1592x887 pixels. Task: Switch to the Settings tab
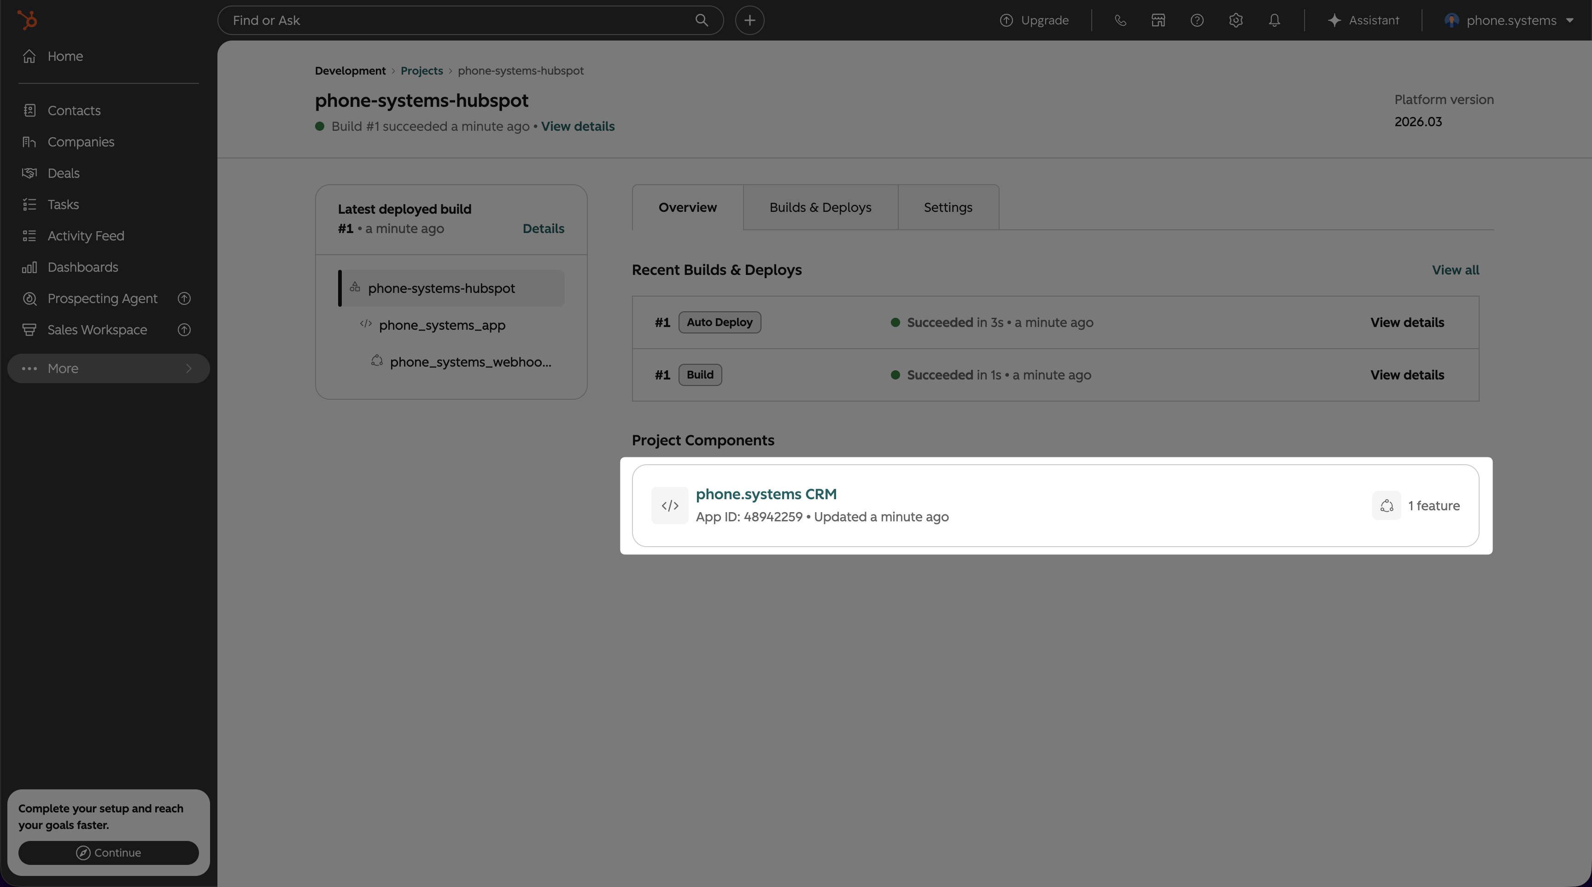point(948,208)
